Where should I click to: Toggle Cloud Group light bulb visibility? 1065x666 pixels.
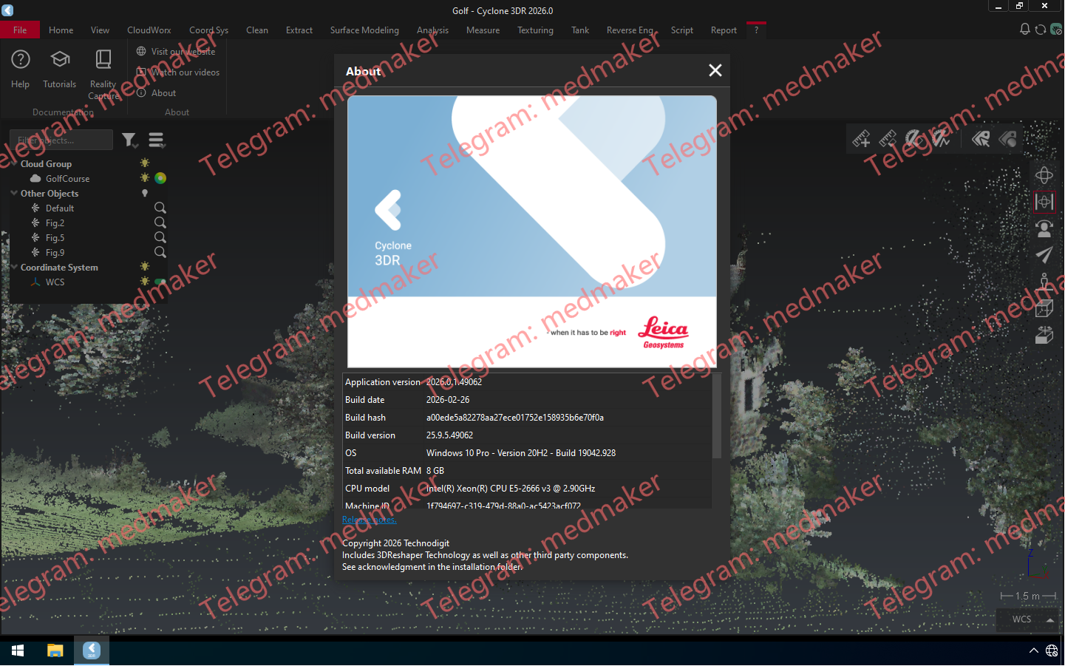(x=145, y=163)
